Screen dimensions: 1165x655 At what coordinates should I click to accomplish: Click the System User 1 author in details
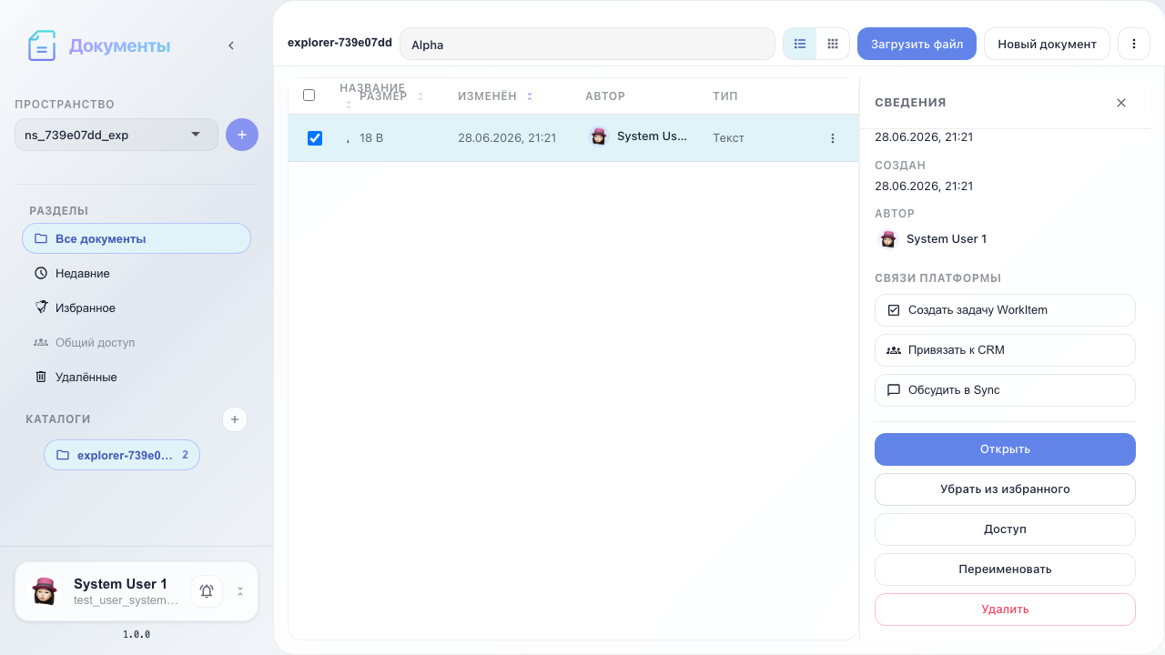click(933, 239)
